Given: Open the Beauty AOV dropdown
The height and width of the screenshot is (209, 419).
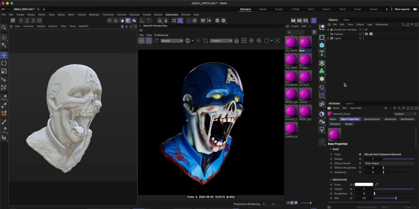Looking at the screenshot, I should point(172,41).
